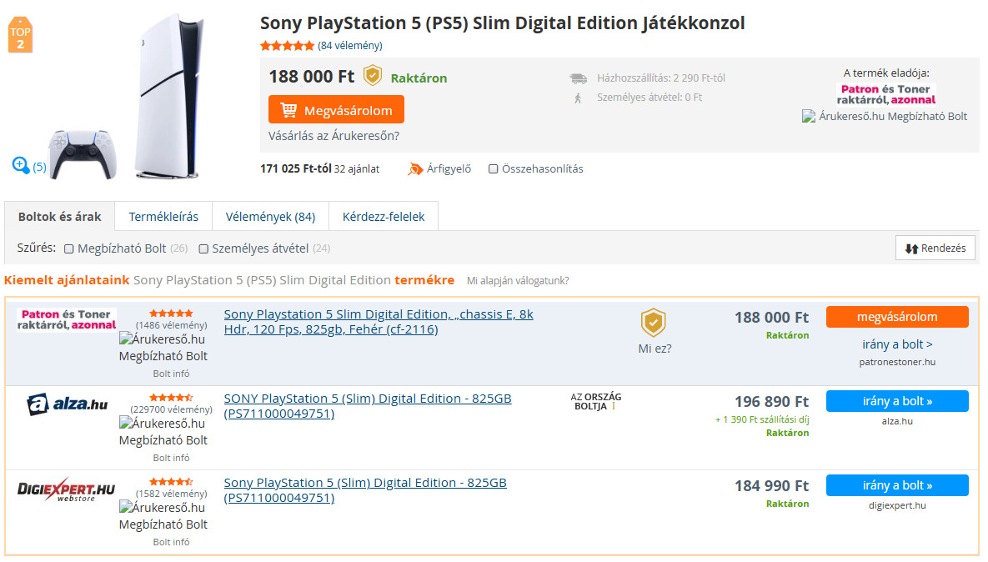This screenshot has height=562, width=988.
Task: Click the PlayStation 5 product image
Action: pyautogui.click(x=167, y=96)
